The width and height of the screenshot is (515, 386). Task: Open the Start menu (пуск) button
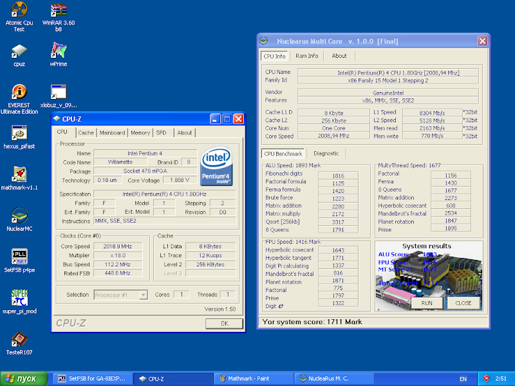[x=24, y=378]
